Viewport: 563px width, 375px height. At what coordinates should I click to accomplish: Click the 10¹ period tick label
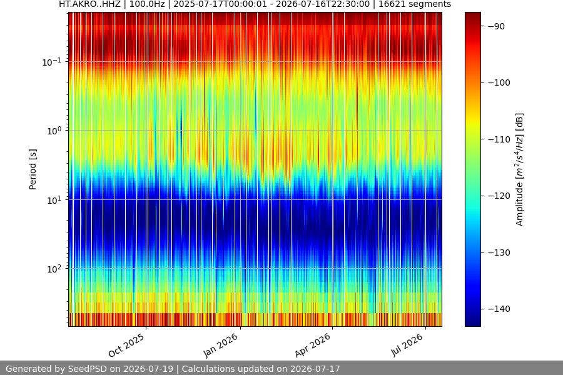tap(54, 200)
